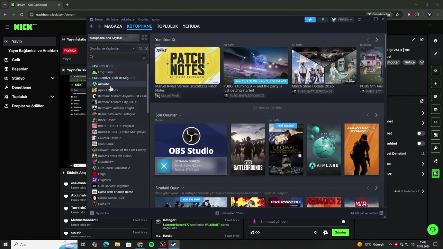Viewport: 443px width, 249px height.
Task: Switch to MAĞAZA tab
Action: (x=113, y=26)
